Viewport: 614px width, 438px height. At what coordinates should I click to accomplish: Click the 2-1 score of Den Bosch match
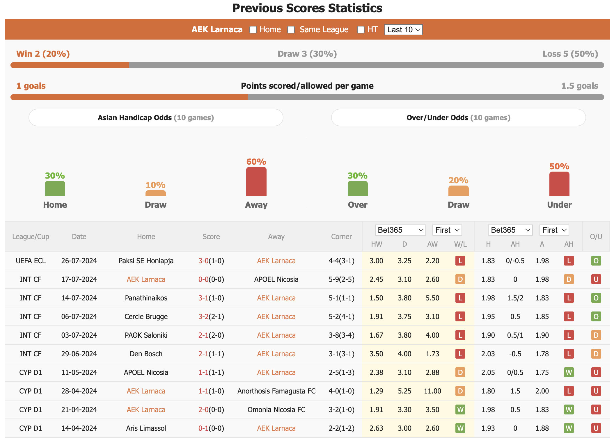(203, 354)
